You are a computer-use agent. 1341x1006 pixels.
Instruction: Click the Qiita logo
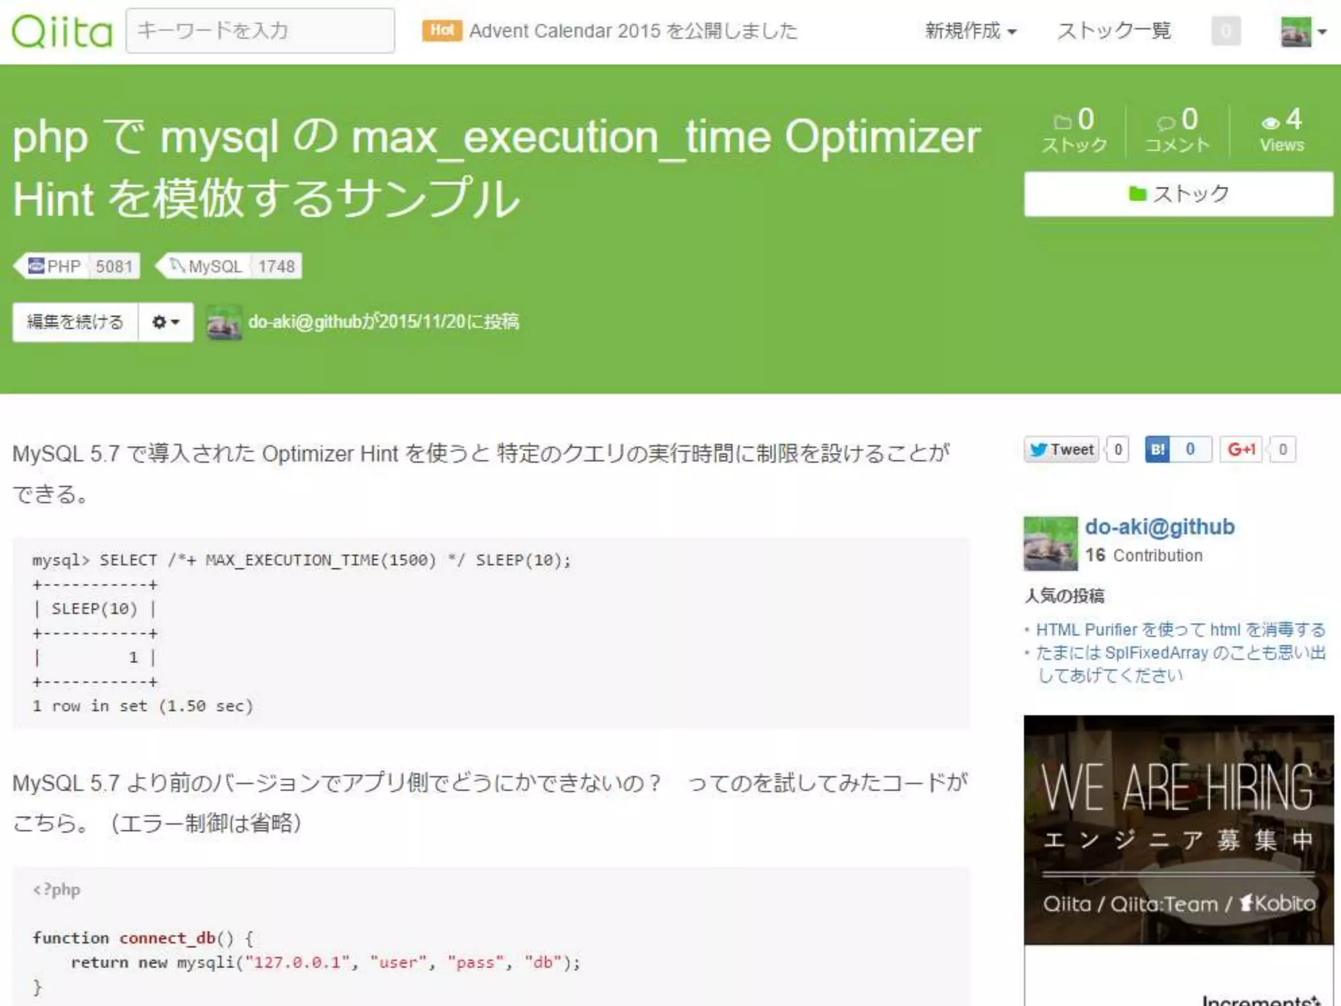(62, 31)
